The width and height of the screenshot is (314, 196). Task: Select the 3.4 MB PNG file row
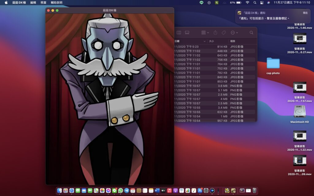click(x=215, y=107)
